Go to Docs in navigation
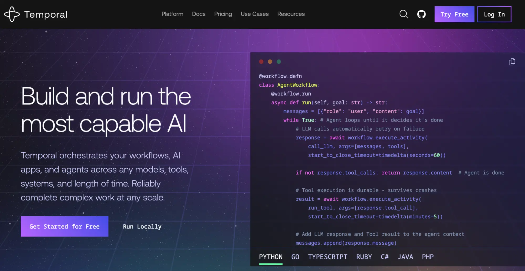525x271 pixels. [199, 14]
